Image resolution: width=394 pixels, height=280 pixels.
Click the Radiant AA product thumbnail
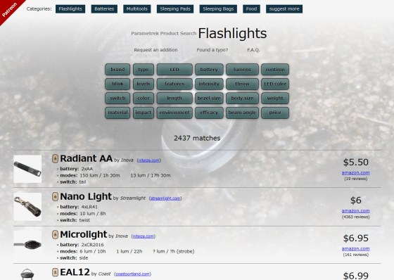[27, 169]
